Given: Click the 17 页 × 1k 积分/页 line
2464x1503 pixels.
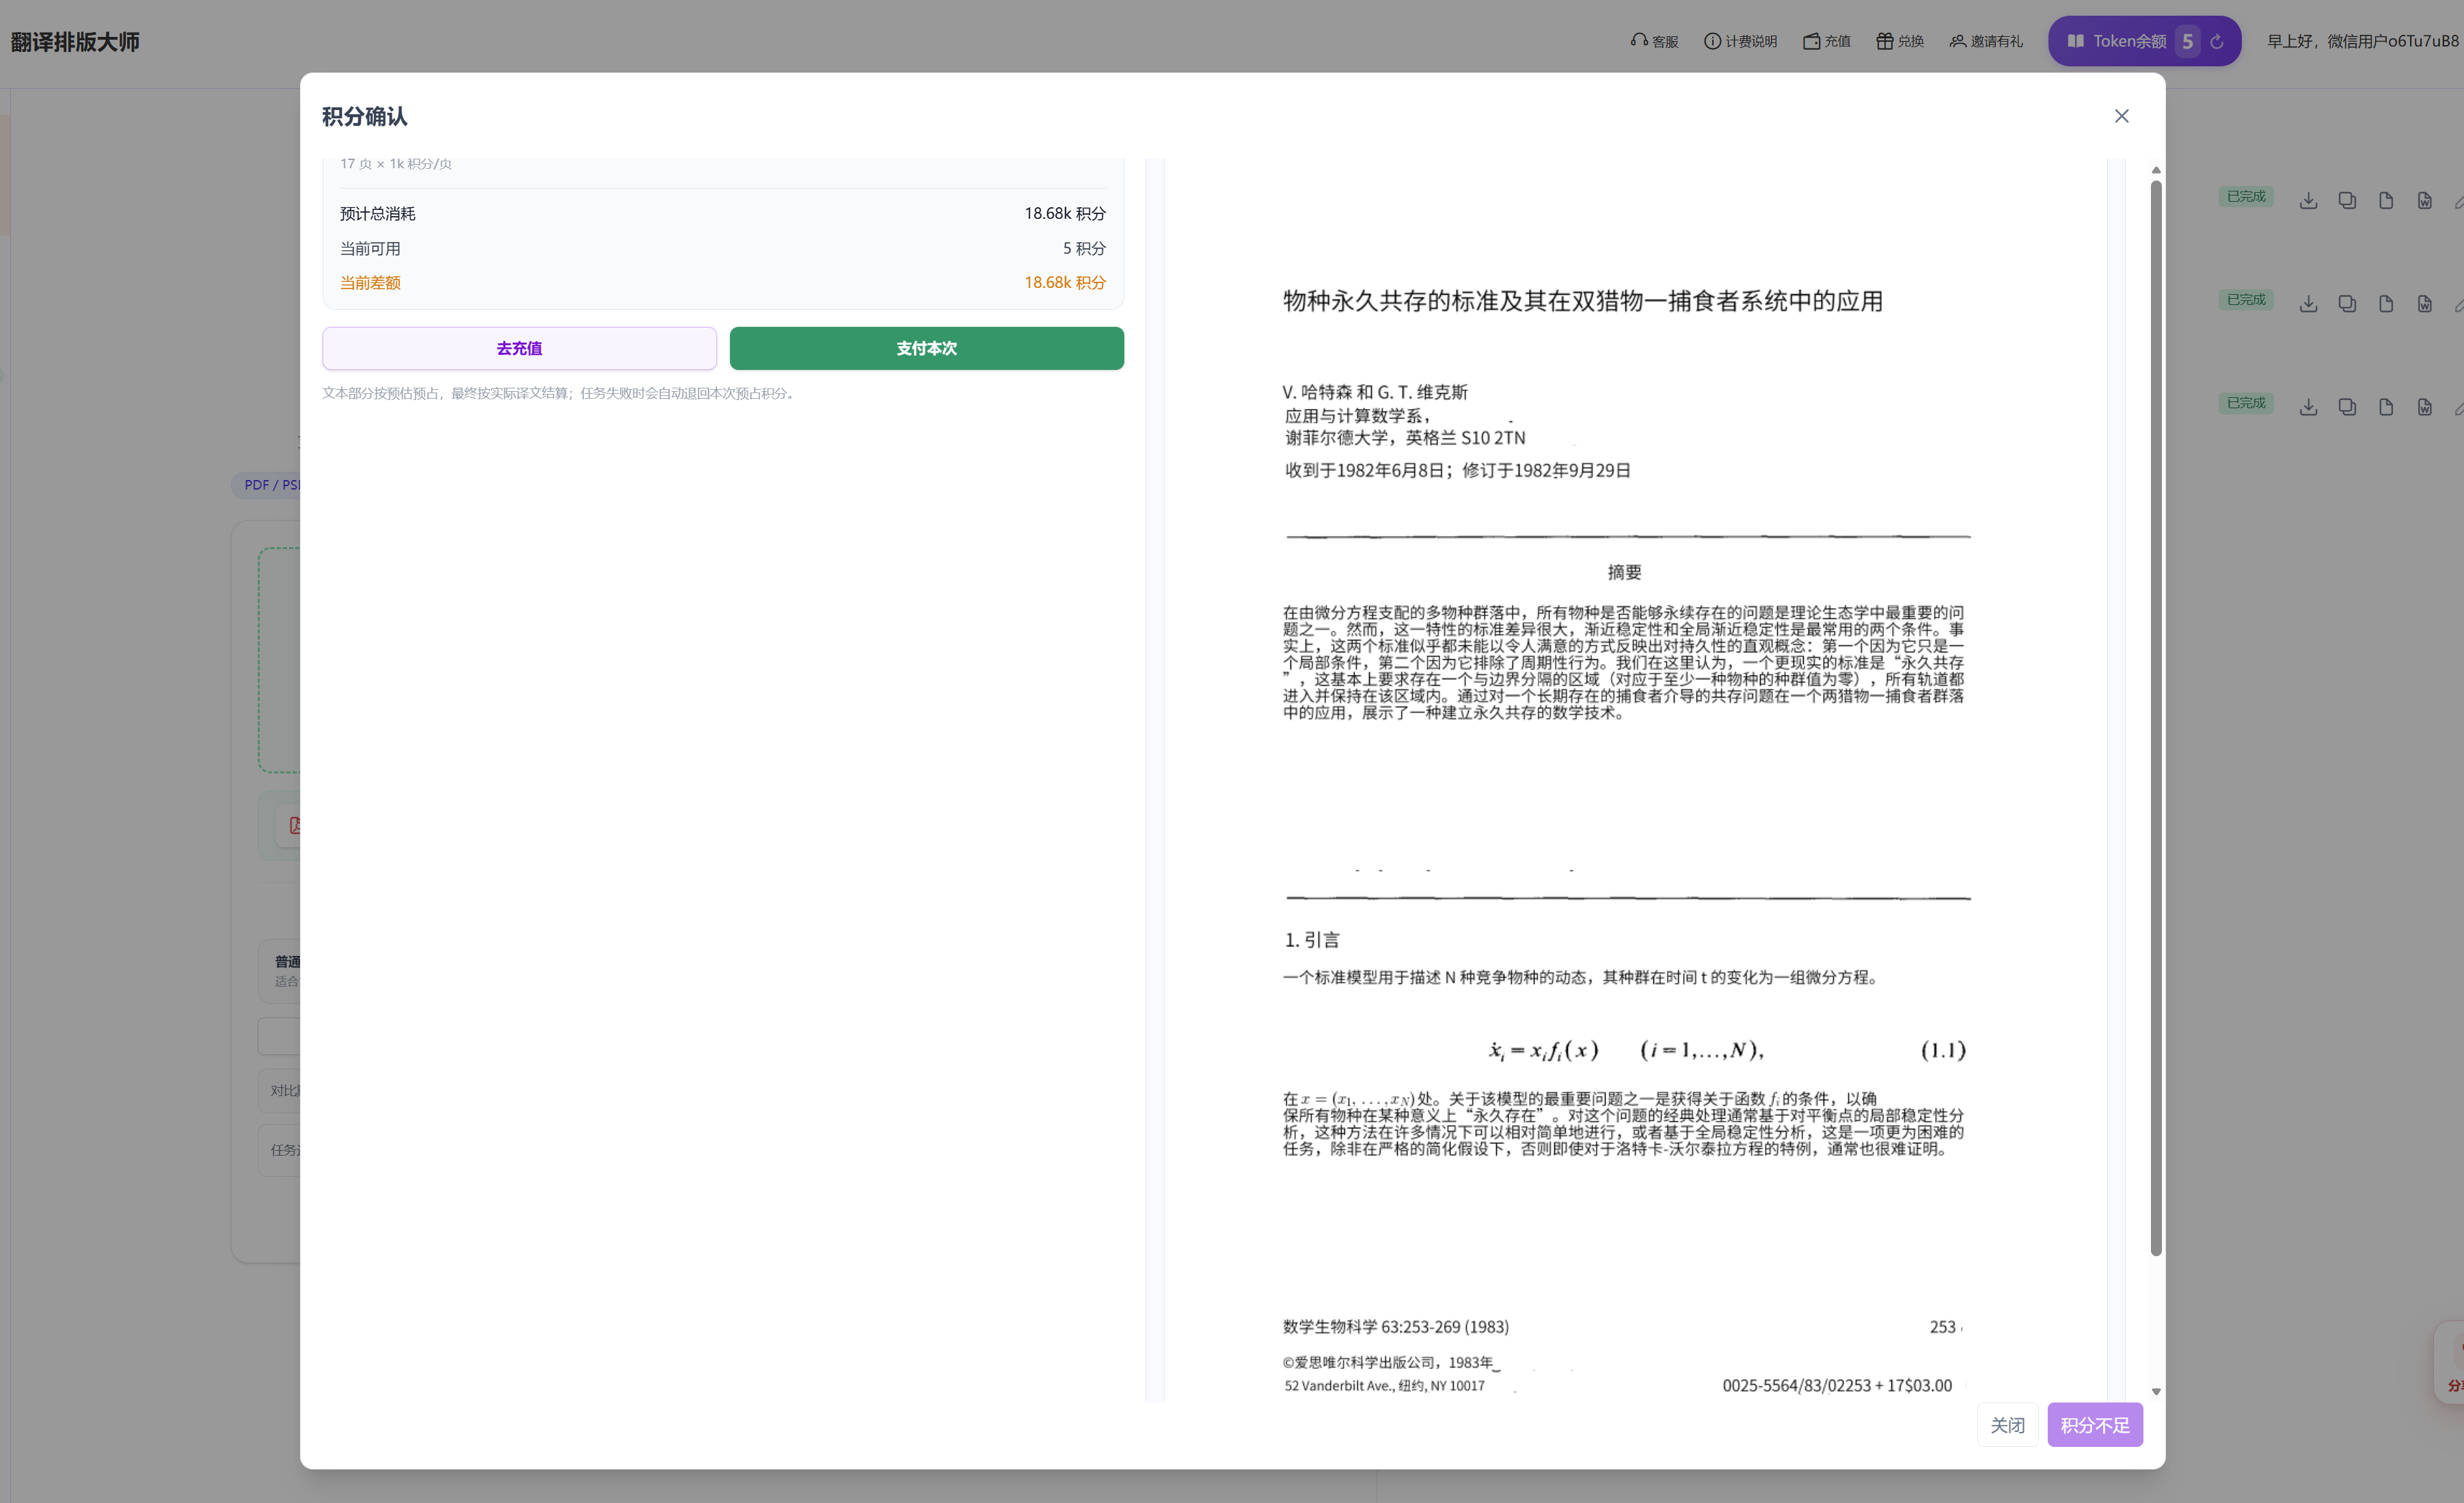Looking at the screenshot, I should pyautogui.click(x=395, y=163).
